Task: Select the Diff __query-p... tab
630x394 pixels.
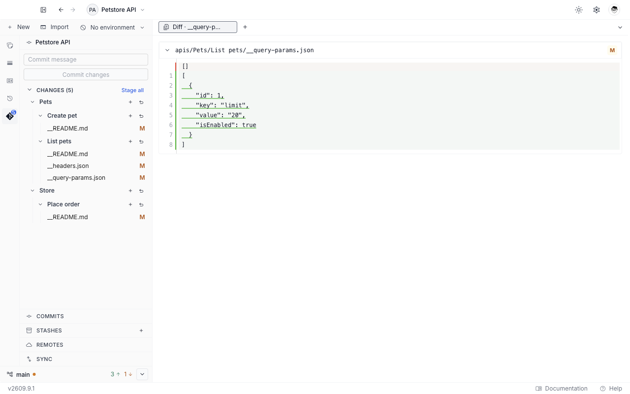Action: [x=198, y=27]
